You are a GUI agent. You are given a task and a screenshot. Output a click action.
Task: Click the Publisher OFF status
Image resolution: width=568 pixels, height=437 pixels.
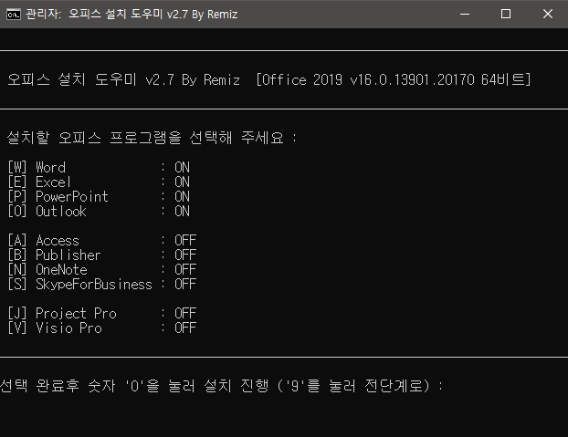(185, 255)
